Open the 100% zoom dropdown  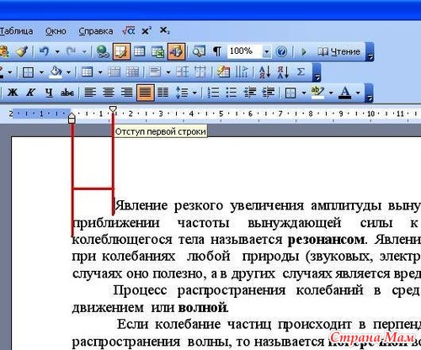(266, 51)
